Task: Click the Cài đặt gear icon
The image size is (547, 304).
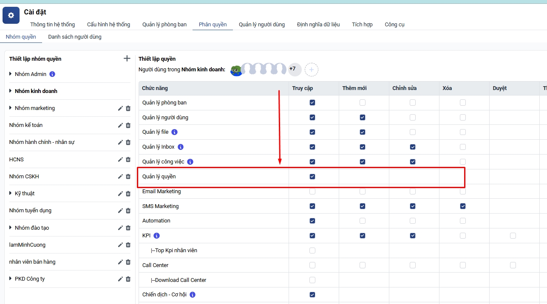Action: pos(11,15)
